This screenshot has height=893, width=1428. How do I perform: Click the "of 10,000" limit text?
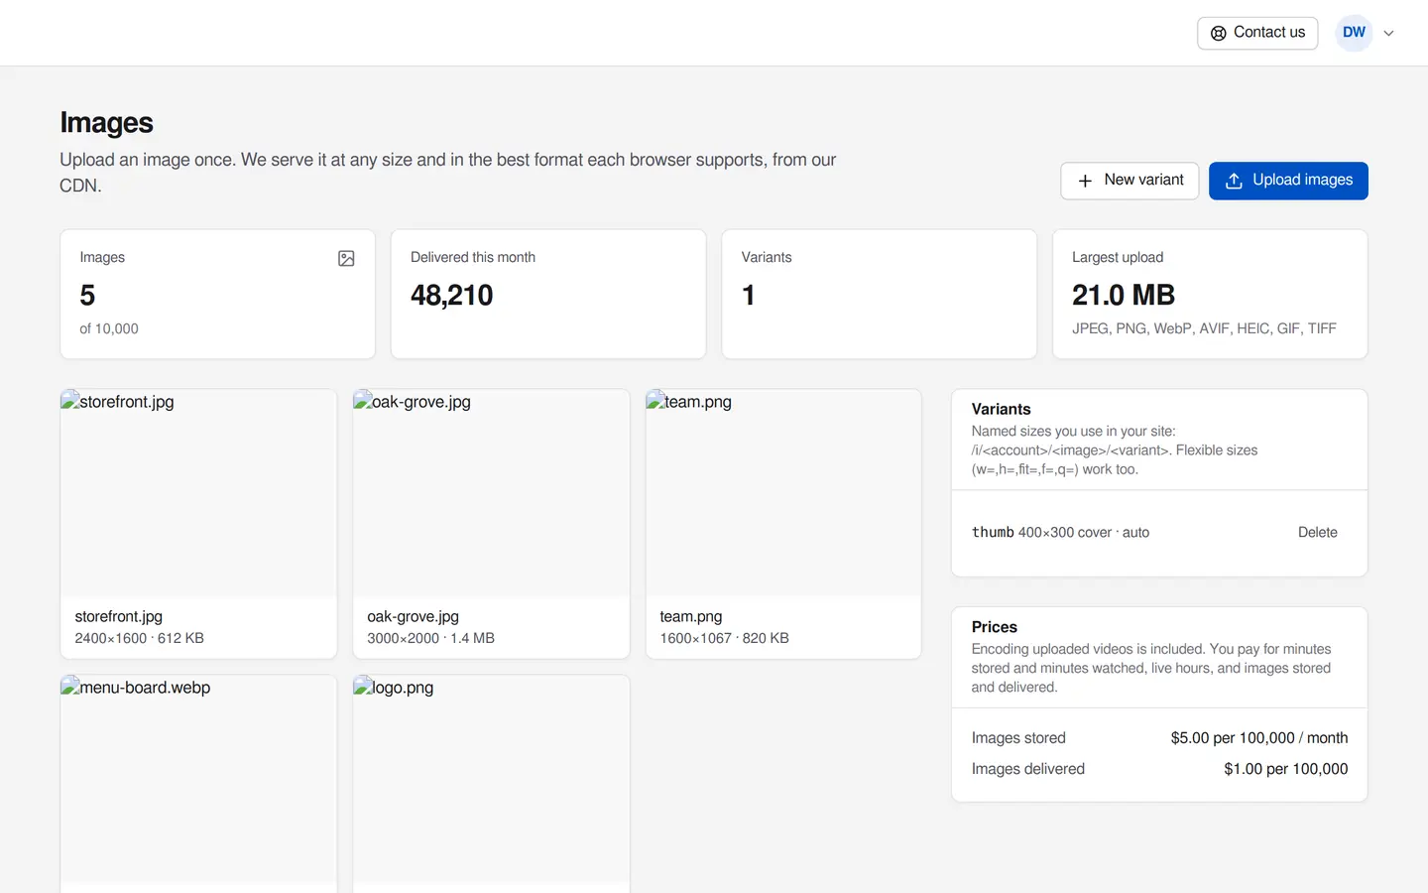point(109,329)
